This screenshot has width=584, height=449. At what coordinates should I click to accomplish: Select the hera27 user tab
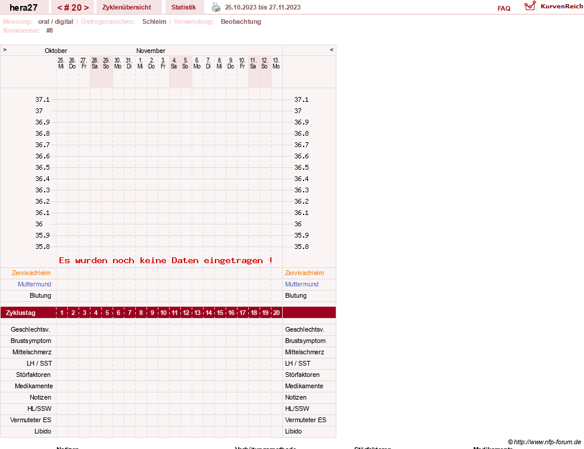coord(23,8)
